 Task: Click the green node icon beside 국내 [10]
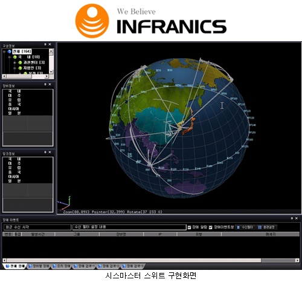14,57
